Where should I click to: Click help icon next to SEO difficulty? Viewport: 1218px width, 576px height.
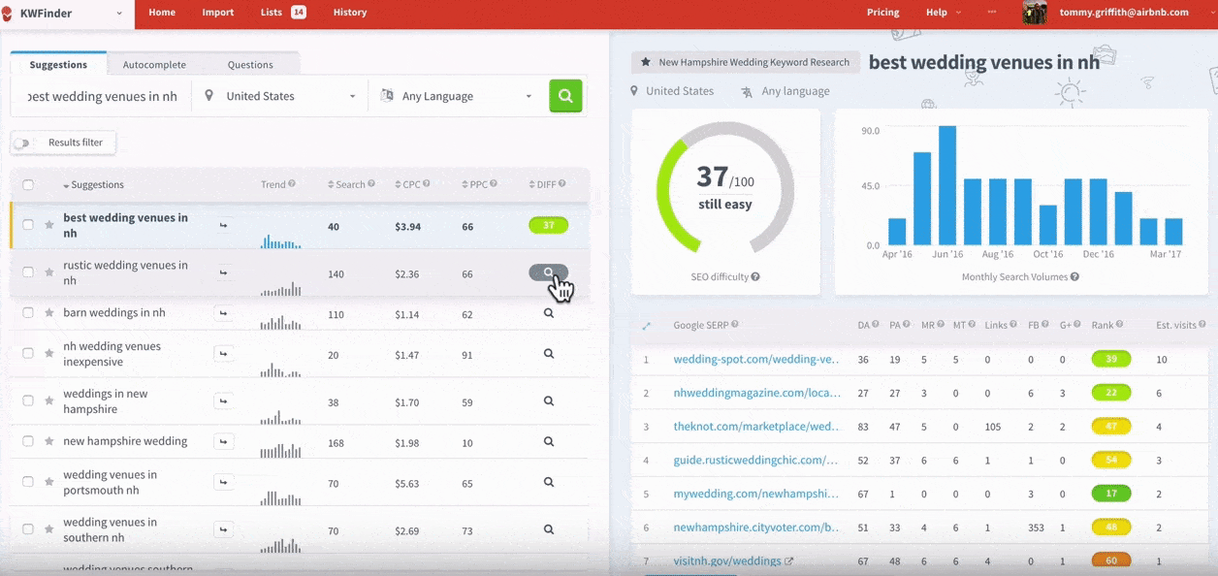pos(755,277)
